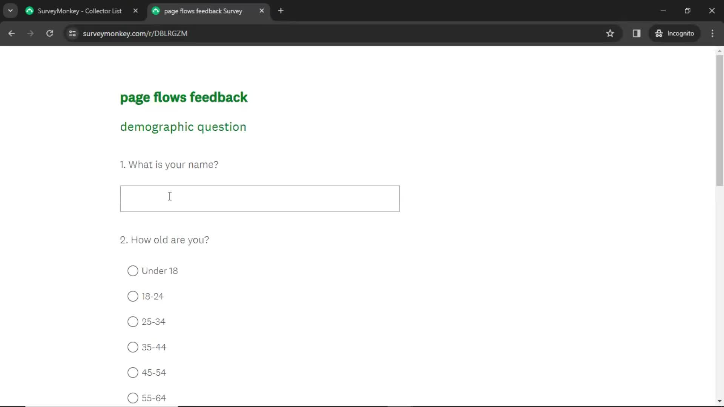Click the Incognito profile icon
The image size is (724, 407).
pyautogui.click(x=659, y=33)
